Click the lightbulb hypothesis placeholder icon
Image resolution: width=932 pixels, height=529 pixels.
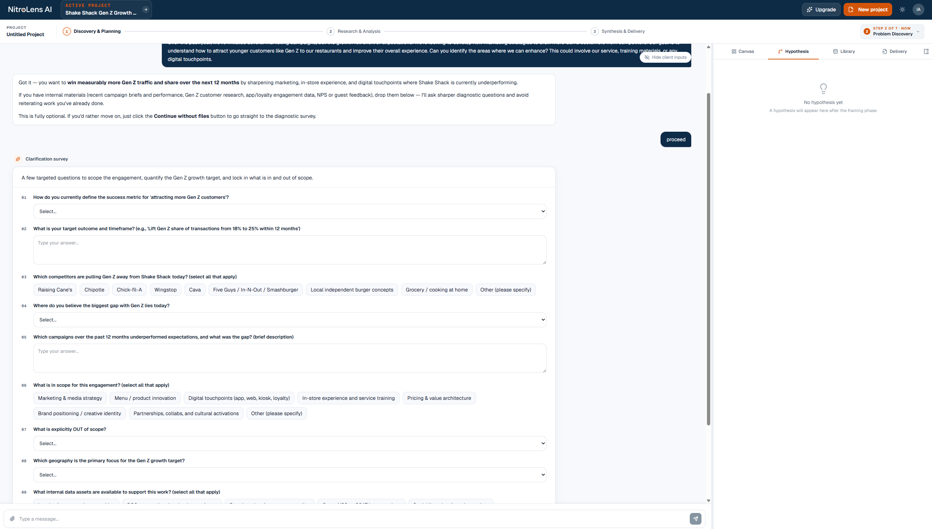tap(823, 88)
